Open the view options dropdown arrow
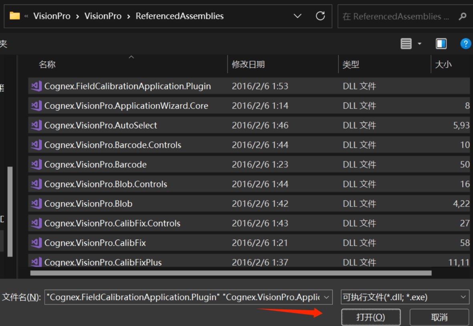The image size is (473, 326). coord(419,44)
